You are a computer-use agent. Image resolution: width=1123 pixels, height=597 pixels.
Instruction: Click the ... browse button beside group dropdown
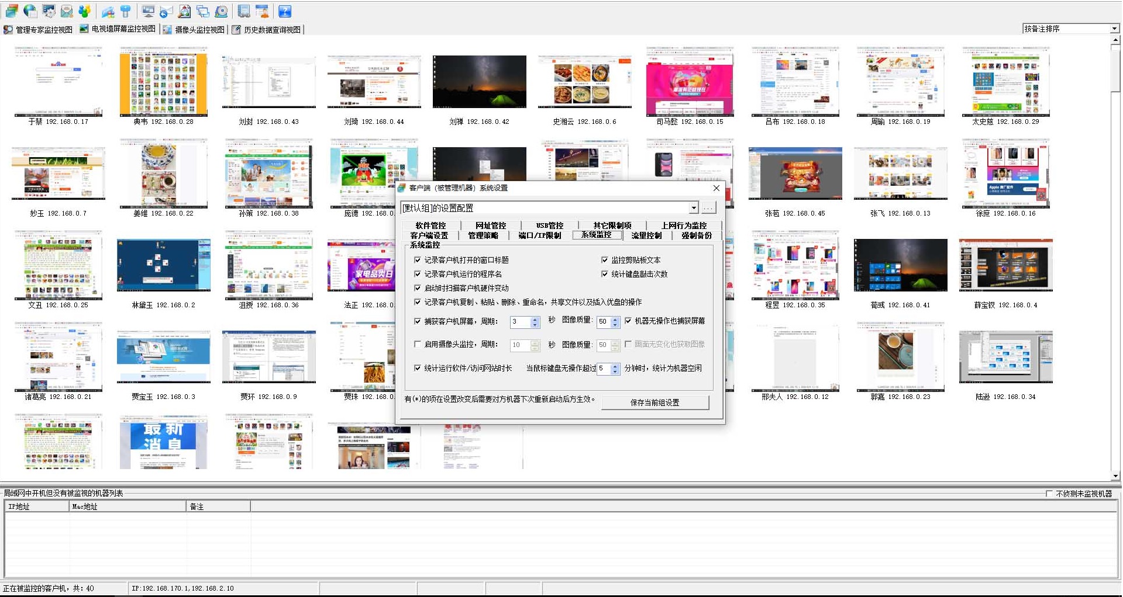coord(708,207)
